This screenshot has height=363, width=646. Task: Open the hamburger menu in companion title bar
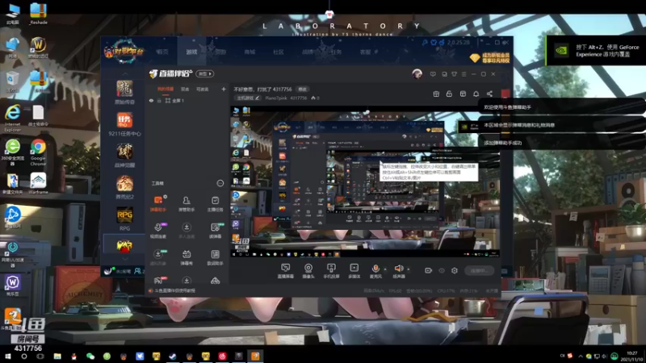464,74
